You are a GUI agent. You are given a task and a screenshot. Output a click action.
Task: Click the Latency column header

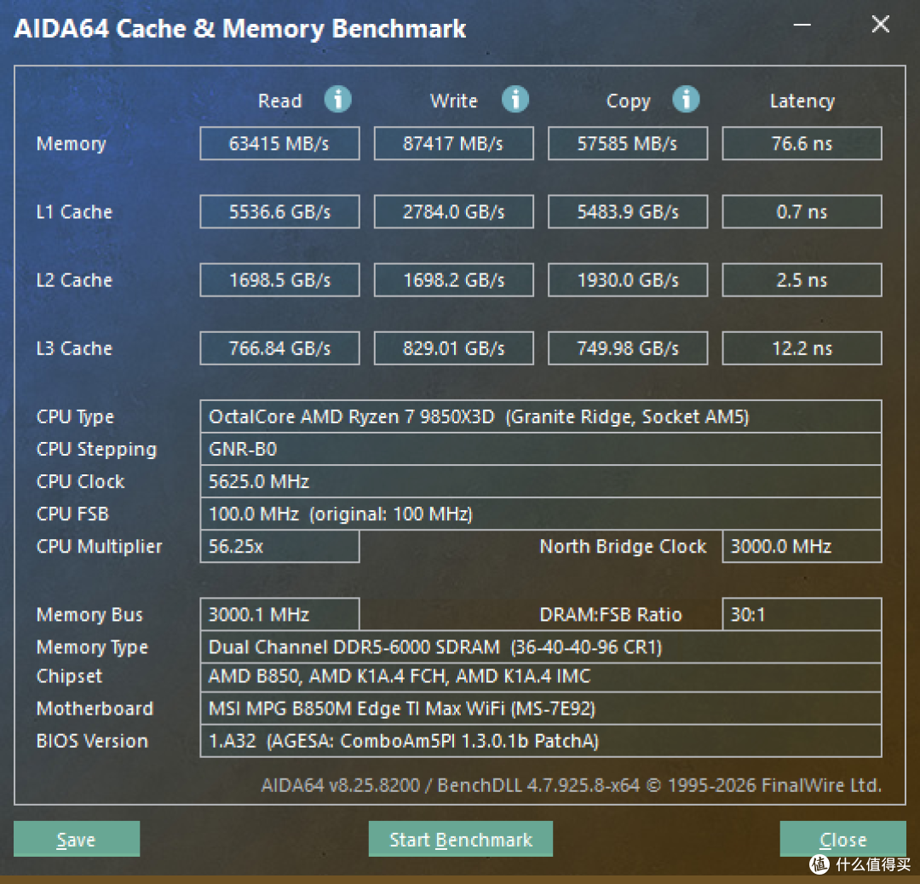click(x=802, y=101)
